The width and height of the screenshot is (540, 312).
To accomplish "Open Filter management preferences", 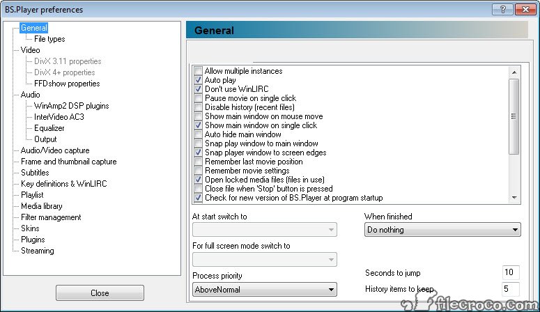I will coord(51,217).
